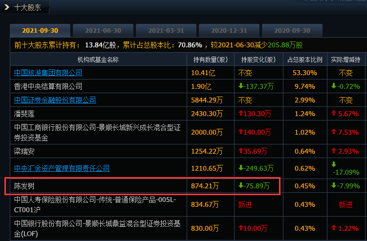Click the 1254.22万 holding value
367x241 pixels.
[x=207, y=151]
